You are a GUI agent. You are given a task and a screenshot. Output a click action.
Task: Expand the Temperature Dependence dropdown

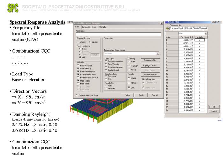[157, 54]
